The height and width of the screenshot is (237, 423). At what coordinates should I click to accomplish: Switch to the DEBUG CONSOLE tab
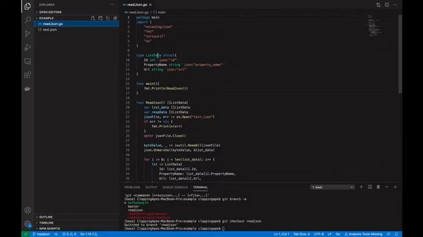click(x=174, y=187)
